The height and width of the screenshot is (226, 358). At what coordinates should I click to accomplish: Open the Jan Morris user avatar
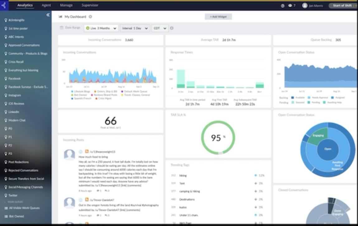(x=304, y=6)
